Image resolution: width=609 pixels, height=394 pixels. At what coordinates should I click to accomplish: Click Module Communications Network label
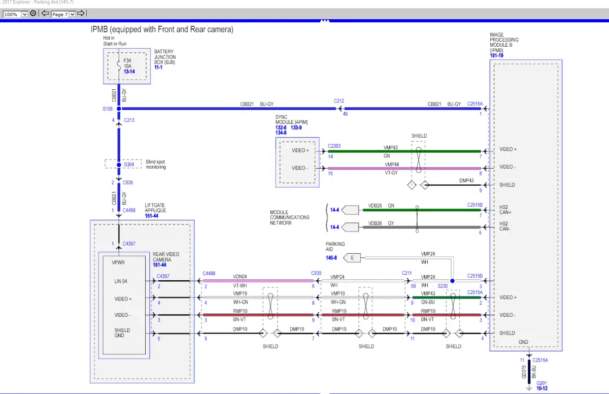(x=289, y=217)
